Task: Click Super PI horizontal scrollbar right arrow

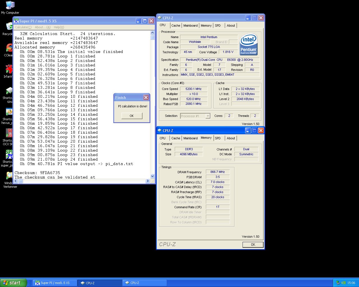Action: [x=148, y=181]
